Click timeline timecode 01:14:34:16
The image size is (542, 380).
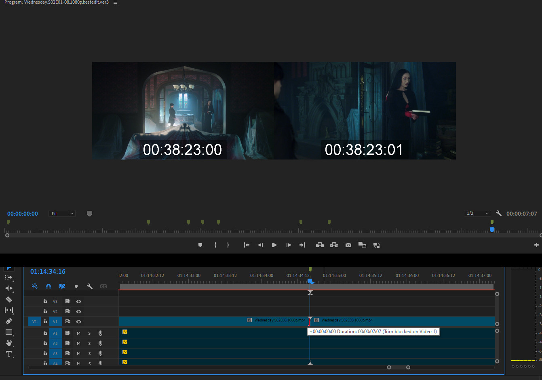(x=48, y=271)
